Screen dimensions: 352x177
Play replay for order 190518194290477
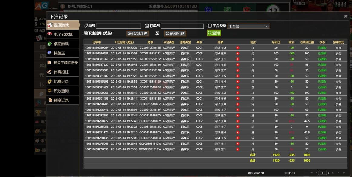click(x=238, y=121)
